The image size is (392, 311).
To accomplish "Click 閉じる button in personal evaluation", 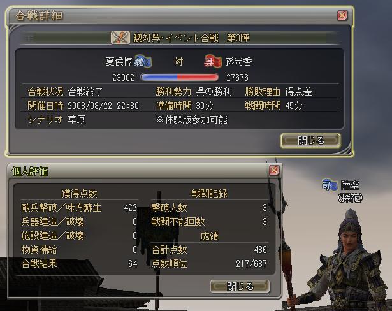I will pos(240,286).
